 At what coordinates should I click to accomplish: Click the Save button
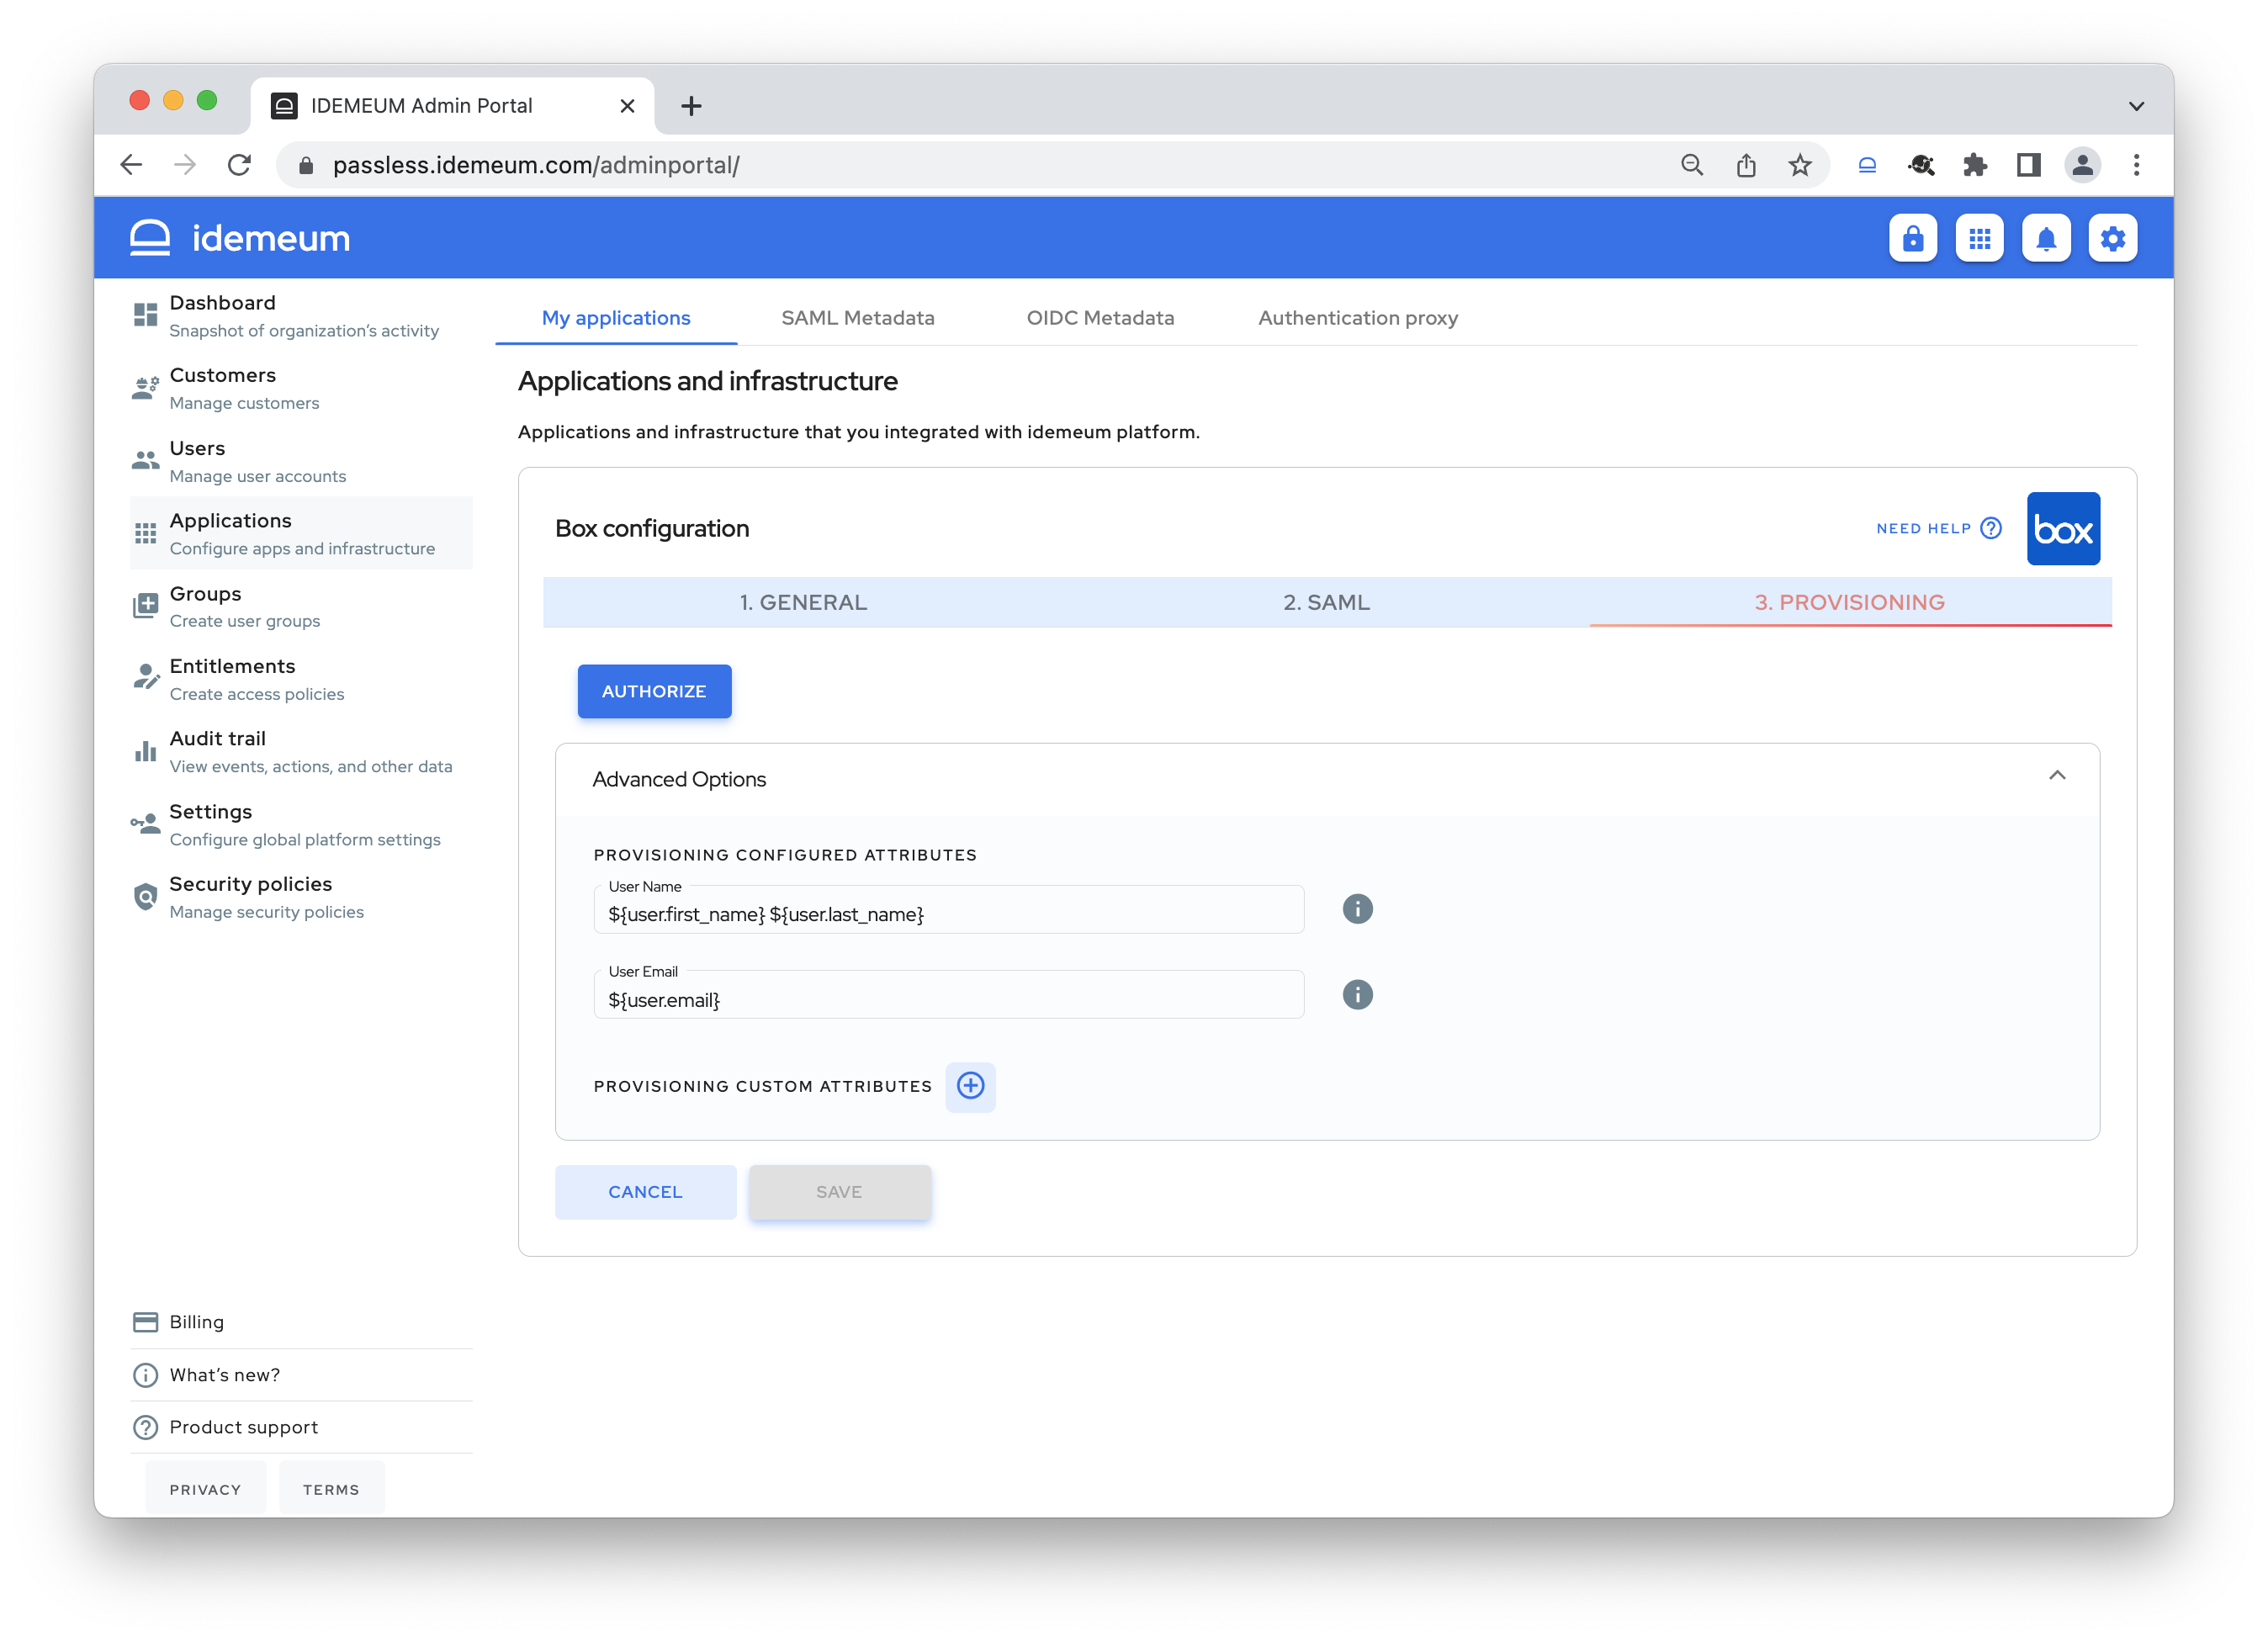pos(839,1191)
